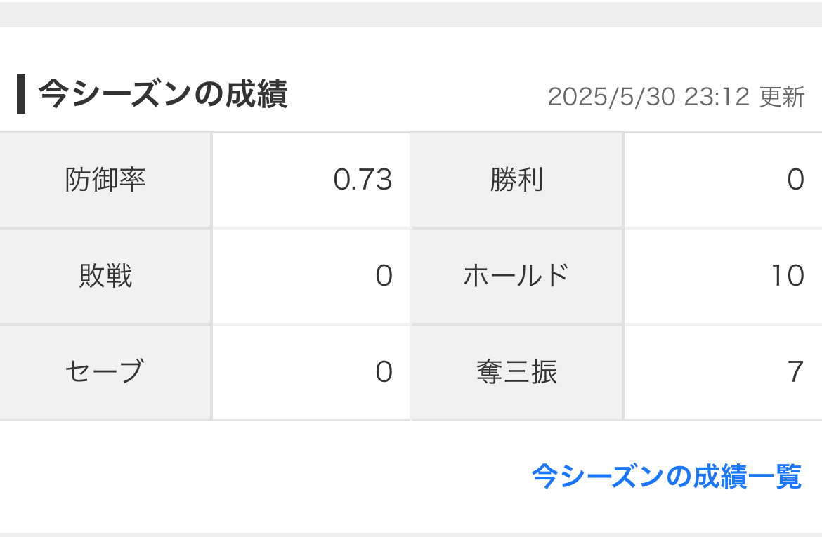
Task: Click the 0.73 ERA value
Action: pyautogui.click(x=363, y=180)
